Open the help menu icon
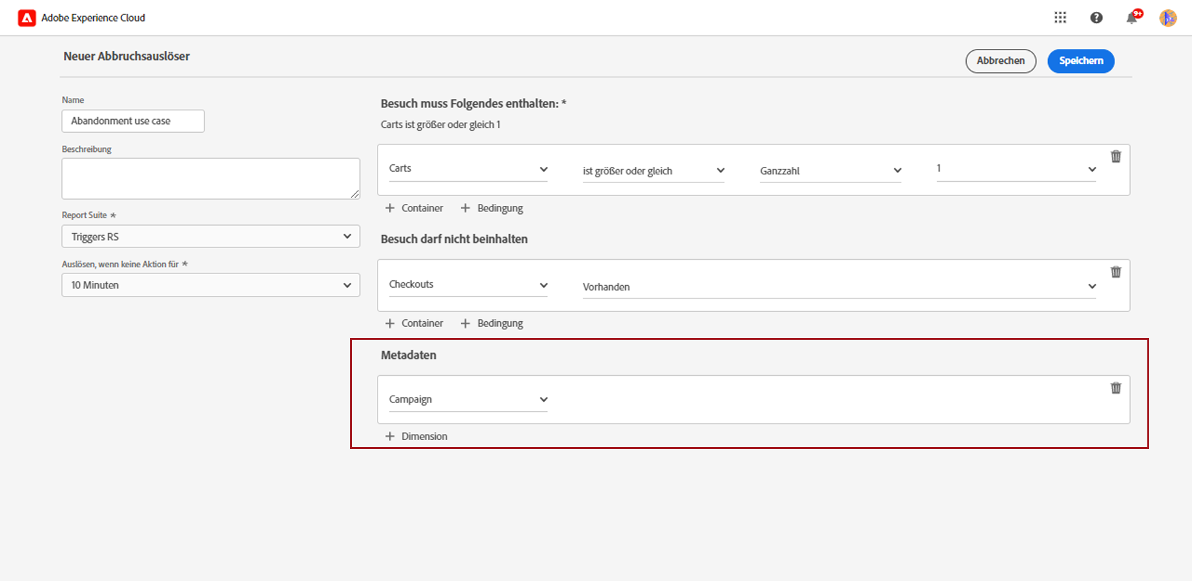Screen dimensions: 1192x581 [x=1096, y=18]
